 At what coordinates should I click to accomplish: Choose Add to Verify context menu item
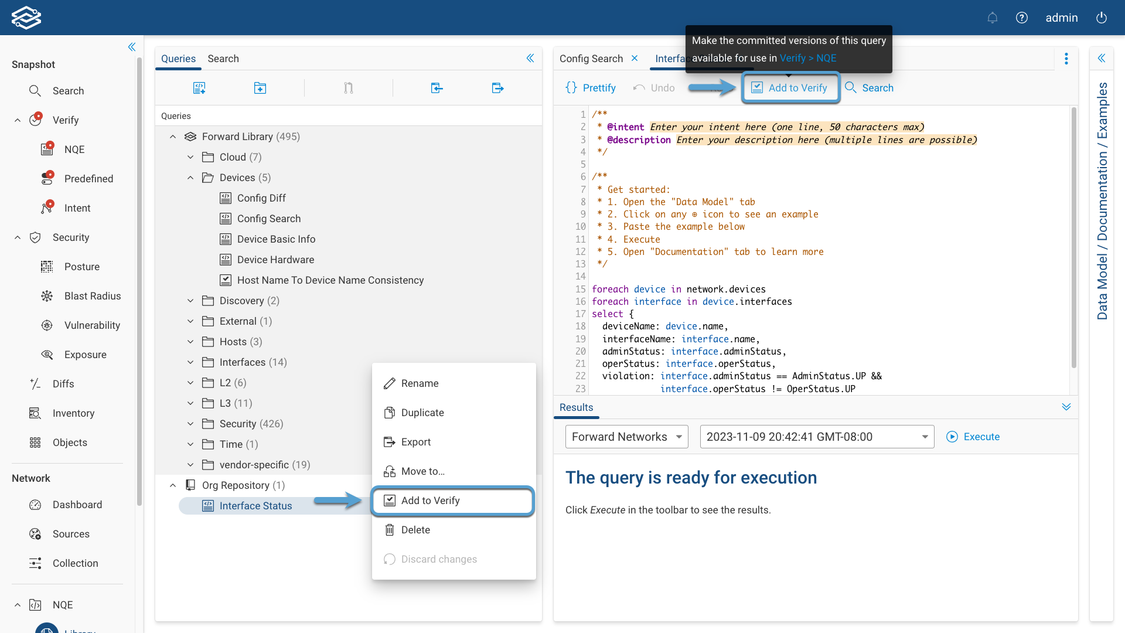point(430,501)
